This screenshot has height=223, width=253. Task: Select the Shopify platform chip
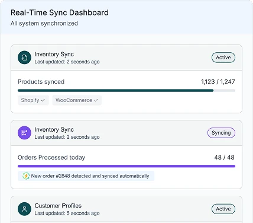coord(33,100)
